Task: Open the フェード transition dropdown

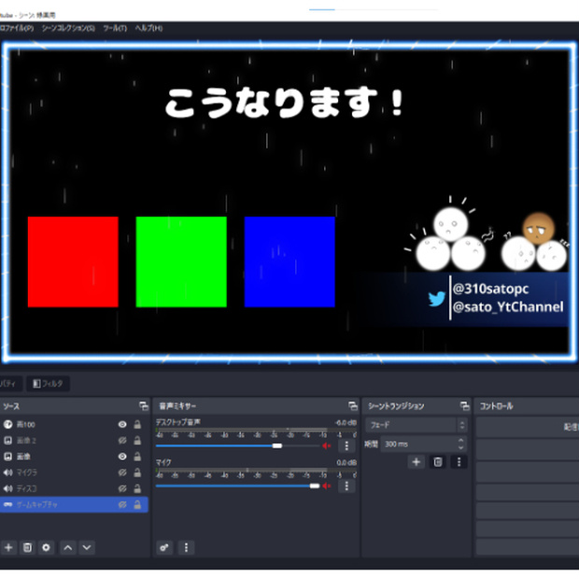Action: click(x=417, y=425)
